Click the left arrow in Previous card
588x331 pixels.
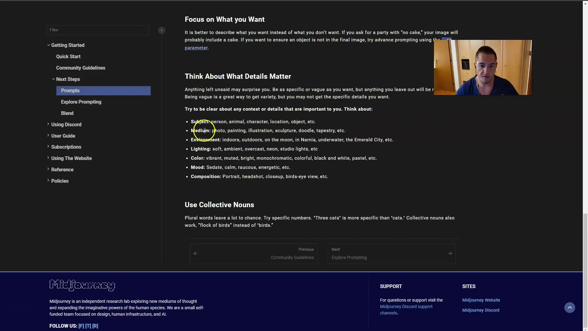pyautogui.click(x=196, y=253)
